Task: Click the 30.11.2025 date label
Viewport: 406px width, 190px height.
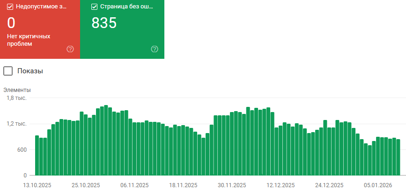Action: point(232,185)
